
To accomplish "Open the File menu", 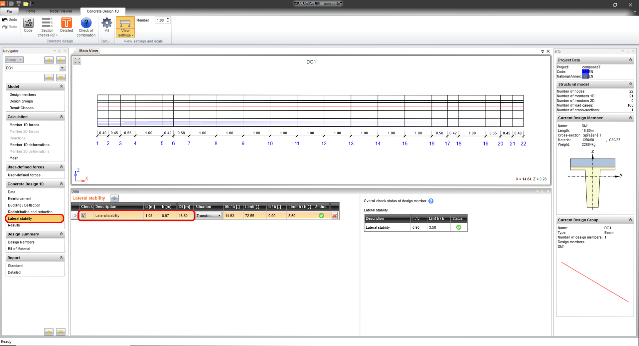I will pos(9,11).
